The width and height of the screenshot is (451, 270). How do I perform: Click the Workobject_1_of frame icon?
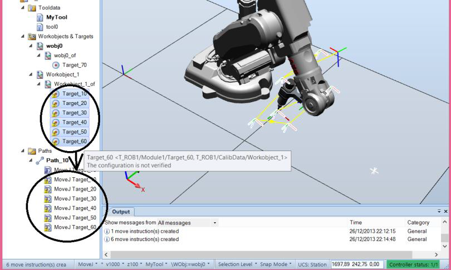[48, 84]
